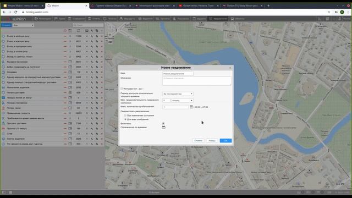Open properties wrench for Слив notification
Viewport: 352px width, 198px height.
[92, 134]
